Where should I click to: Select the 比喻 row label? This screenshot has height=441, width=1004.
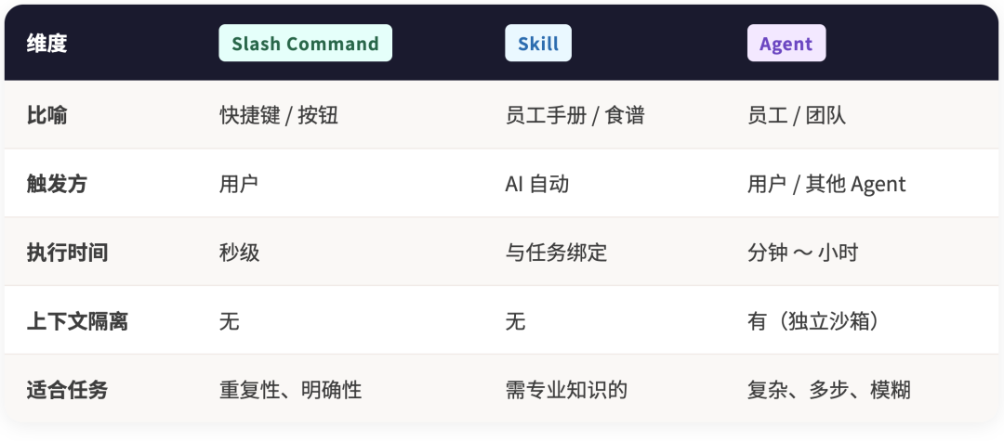(x=47, y=115)
